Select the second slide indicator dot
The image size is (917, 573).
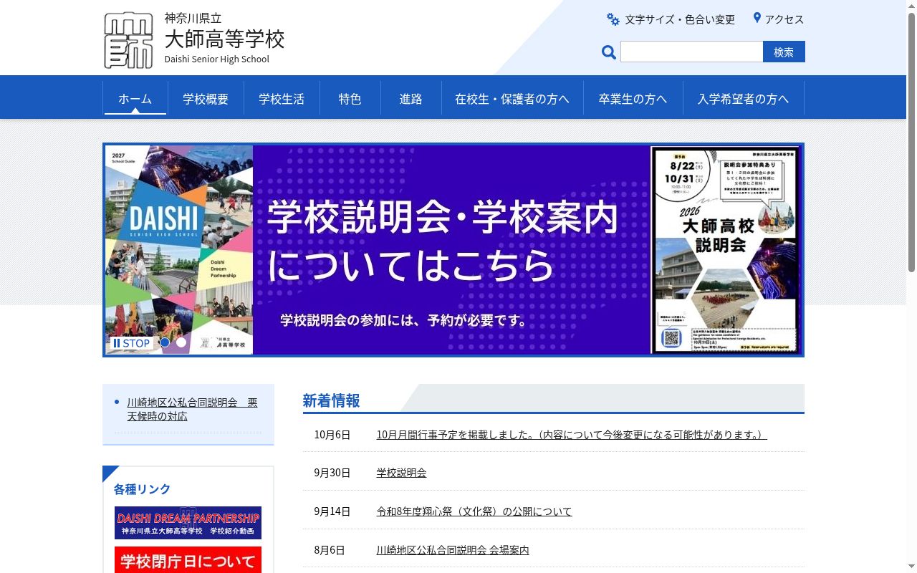(181, 342)
